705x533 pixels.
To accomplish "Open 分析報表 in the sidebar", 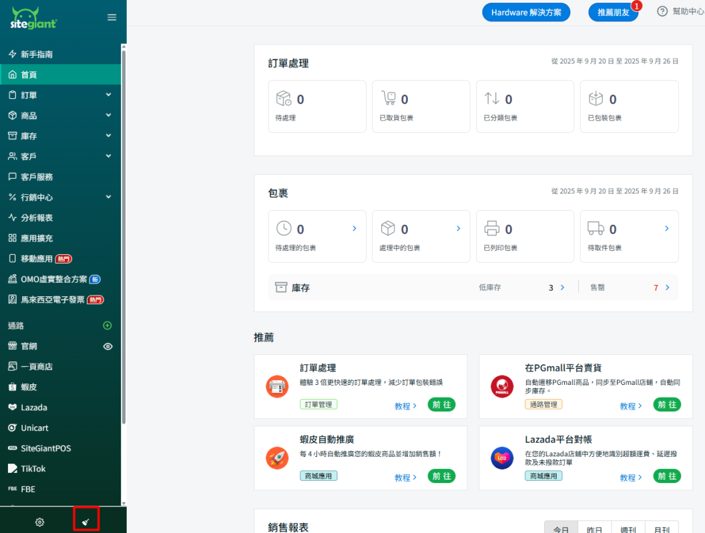I will point(37,218).
